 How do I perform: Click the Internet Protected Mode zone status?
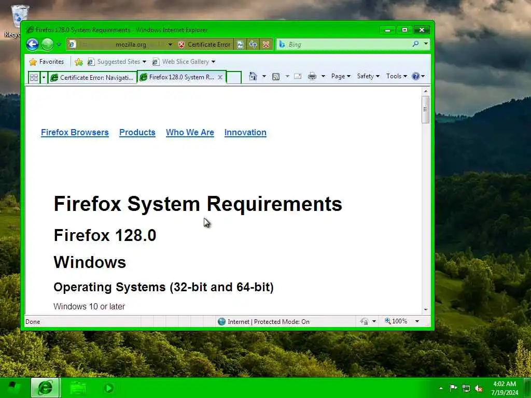tap(269, 321)
